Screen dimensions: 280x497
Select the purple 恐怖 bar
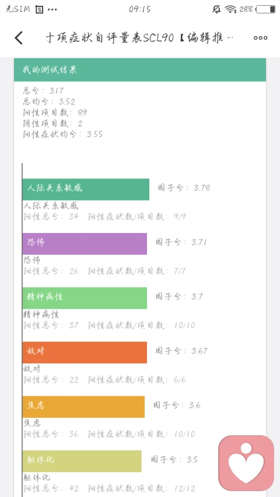85,244
